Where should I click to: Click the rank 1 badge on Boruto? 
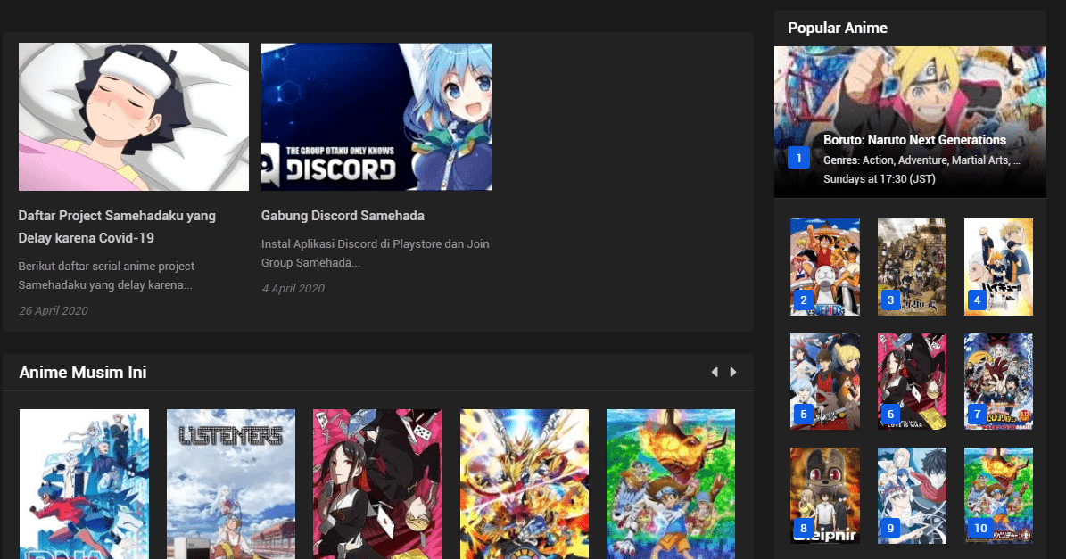tap(798, 157)
